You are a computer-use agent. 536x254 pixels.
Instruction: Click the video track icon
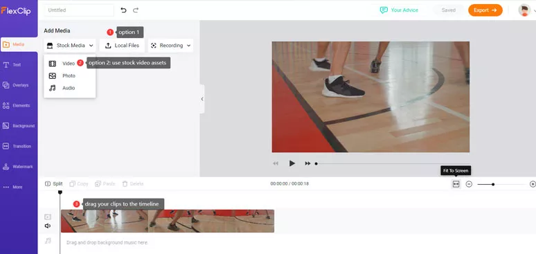48,217
